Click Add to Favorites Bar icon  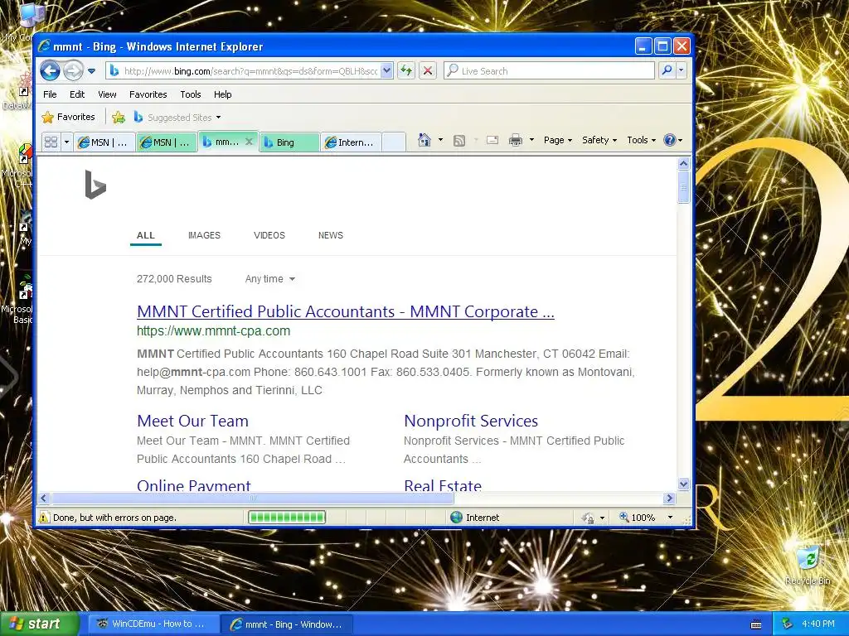coord(119,118)
